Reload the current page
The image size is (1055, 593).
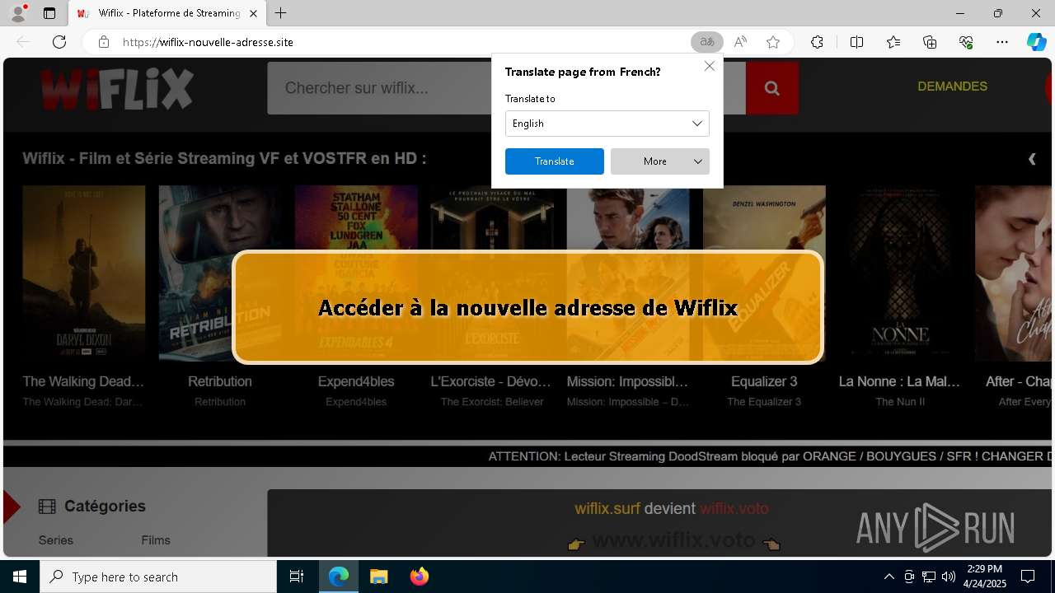pos(59,42)
